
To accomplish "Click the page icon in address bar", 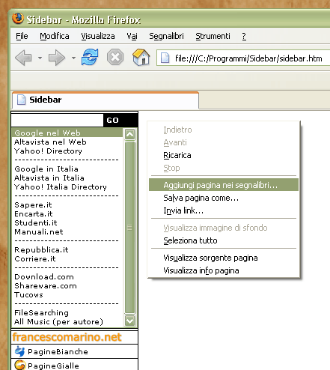I will [165, 58].
